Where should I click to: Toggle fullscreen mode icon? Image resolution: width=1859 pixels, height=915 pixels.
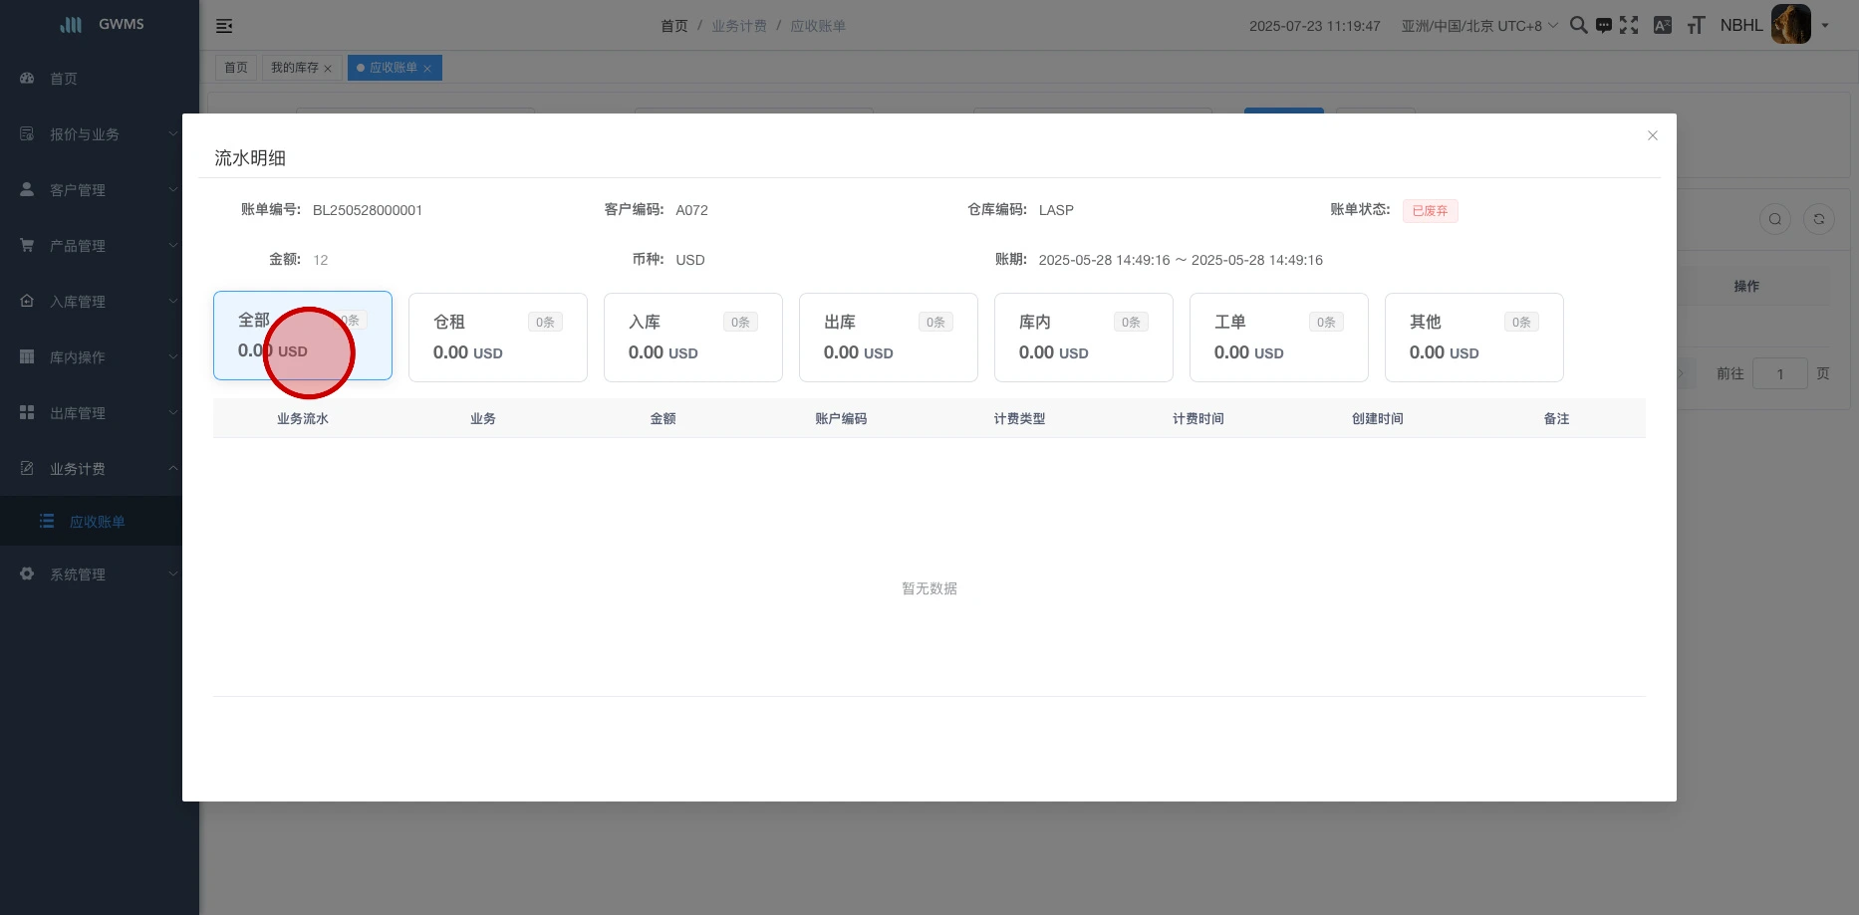[x=1629, y=25]
